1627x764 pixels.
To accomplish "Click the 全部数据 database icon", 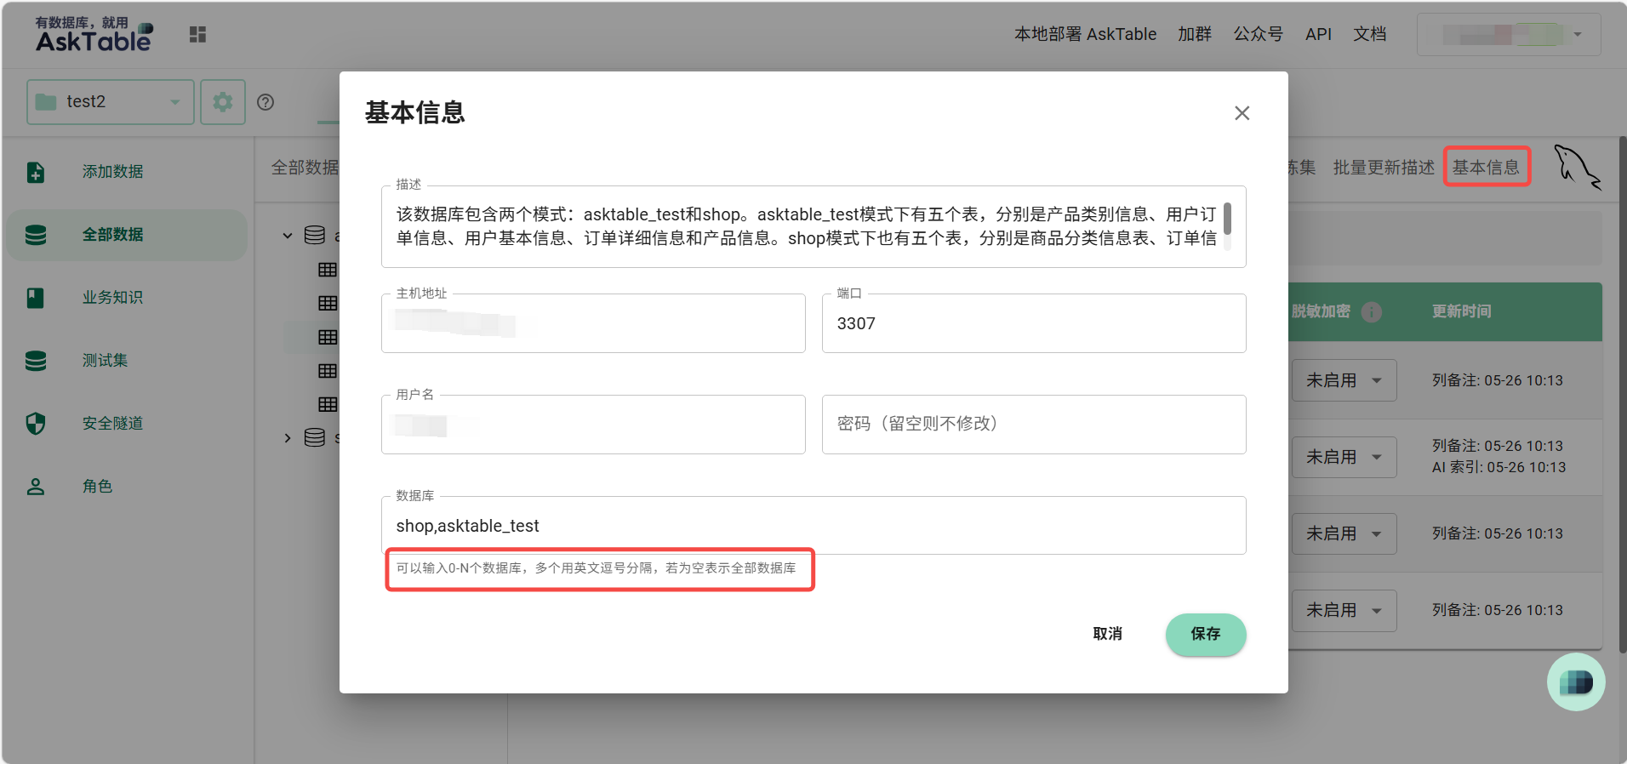I will (36, 235).
